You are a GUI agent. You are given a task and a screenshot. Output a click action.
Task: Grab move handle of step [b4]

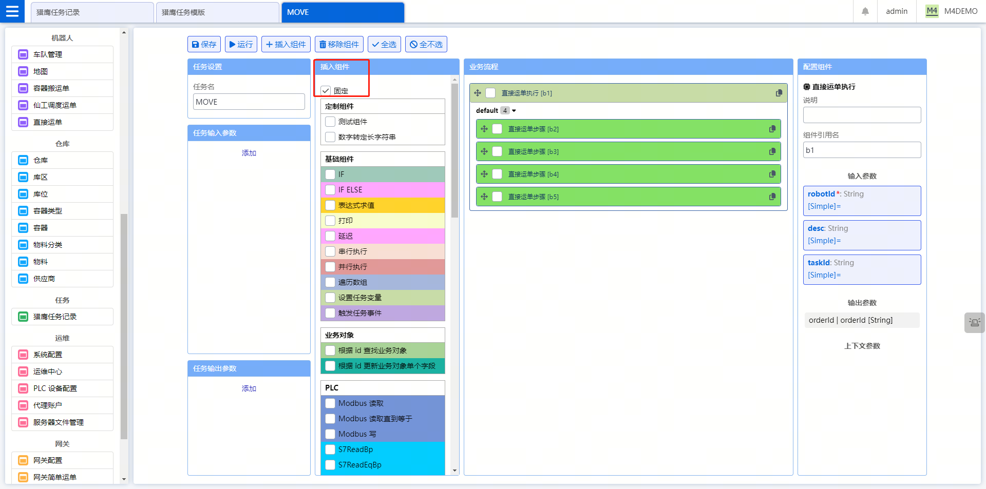pos(484,174)
